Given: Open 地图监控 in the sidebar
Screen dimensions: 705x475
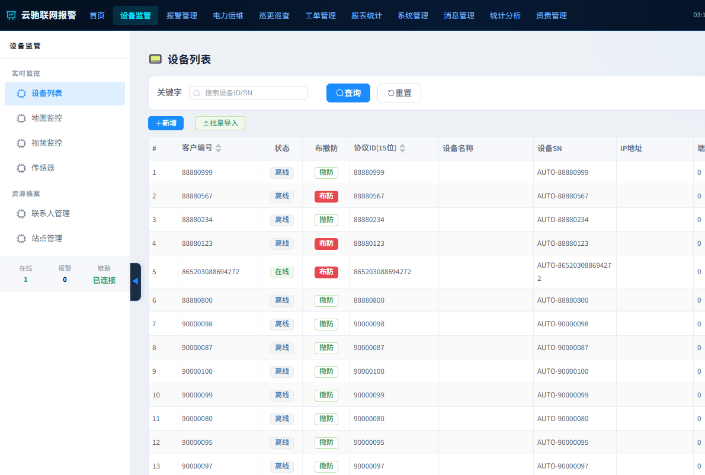Looking at the screenshot, I should (x=65, y=118).
